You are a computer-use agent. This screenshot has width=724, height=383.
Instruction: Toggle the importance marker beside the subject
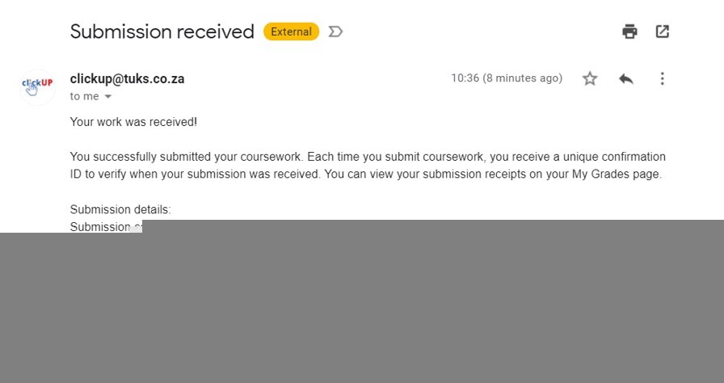tap(336, 32)
